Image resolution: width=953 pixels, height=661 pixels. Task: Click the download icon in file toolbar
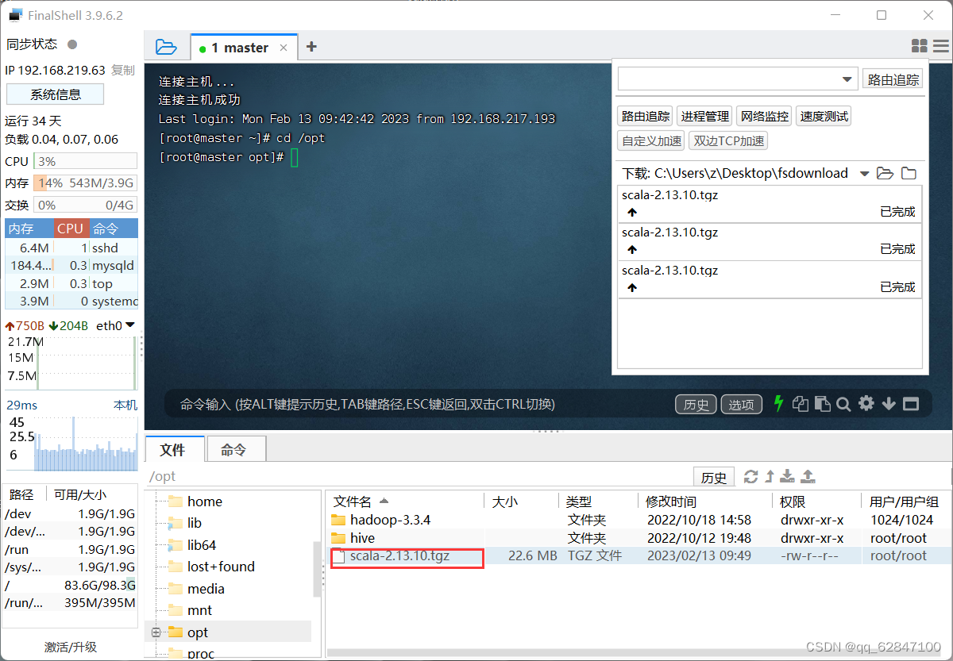(x=787, y=476)
